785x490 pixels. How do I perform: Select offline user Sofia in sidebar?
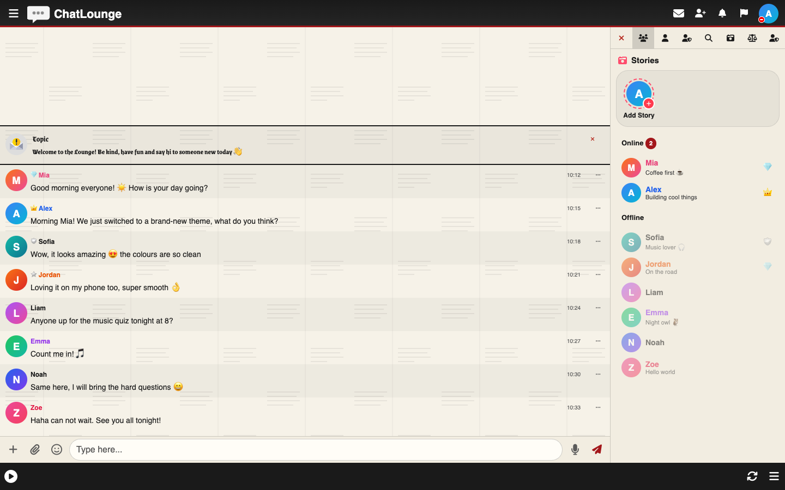(x=698, y=242)
